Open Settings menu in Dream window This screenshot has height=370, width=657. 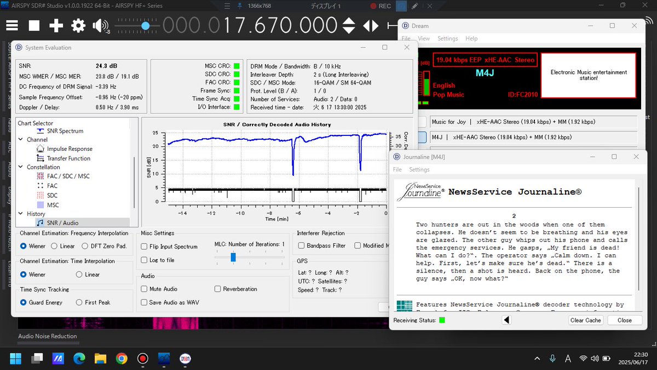448,39
